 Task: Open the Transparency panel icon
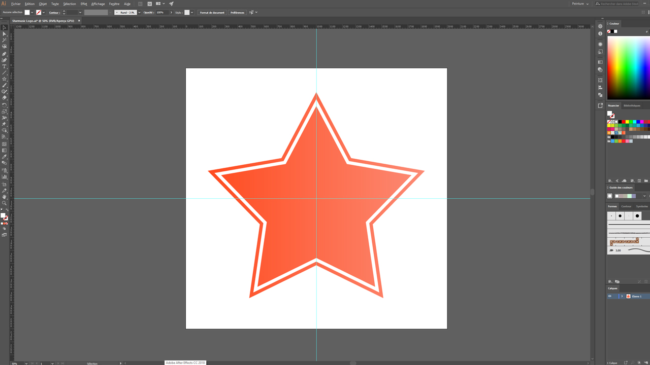[x=600, y=69]
